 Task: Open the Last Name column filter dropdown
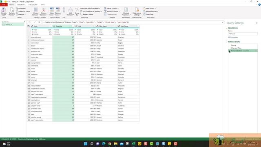[x=138, y=26]
